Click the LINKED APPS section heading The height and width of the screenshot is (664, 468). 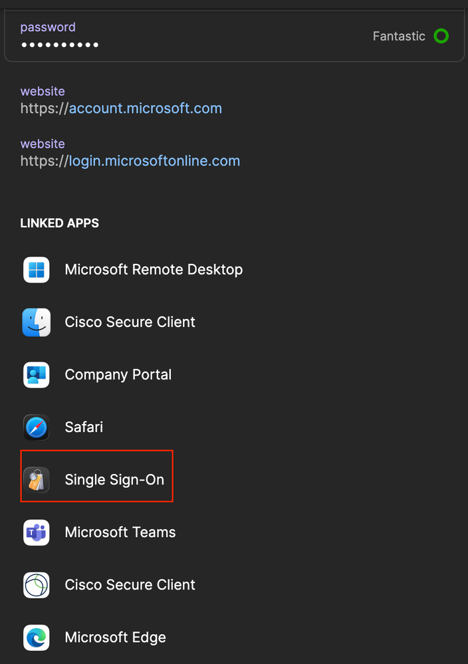[x=60, y=223]
